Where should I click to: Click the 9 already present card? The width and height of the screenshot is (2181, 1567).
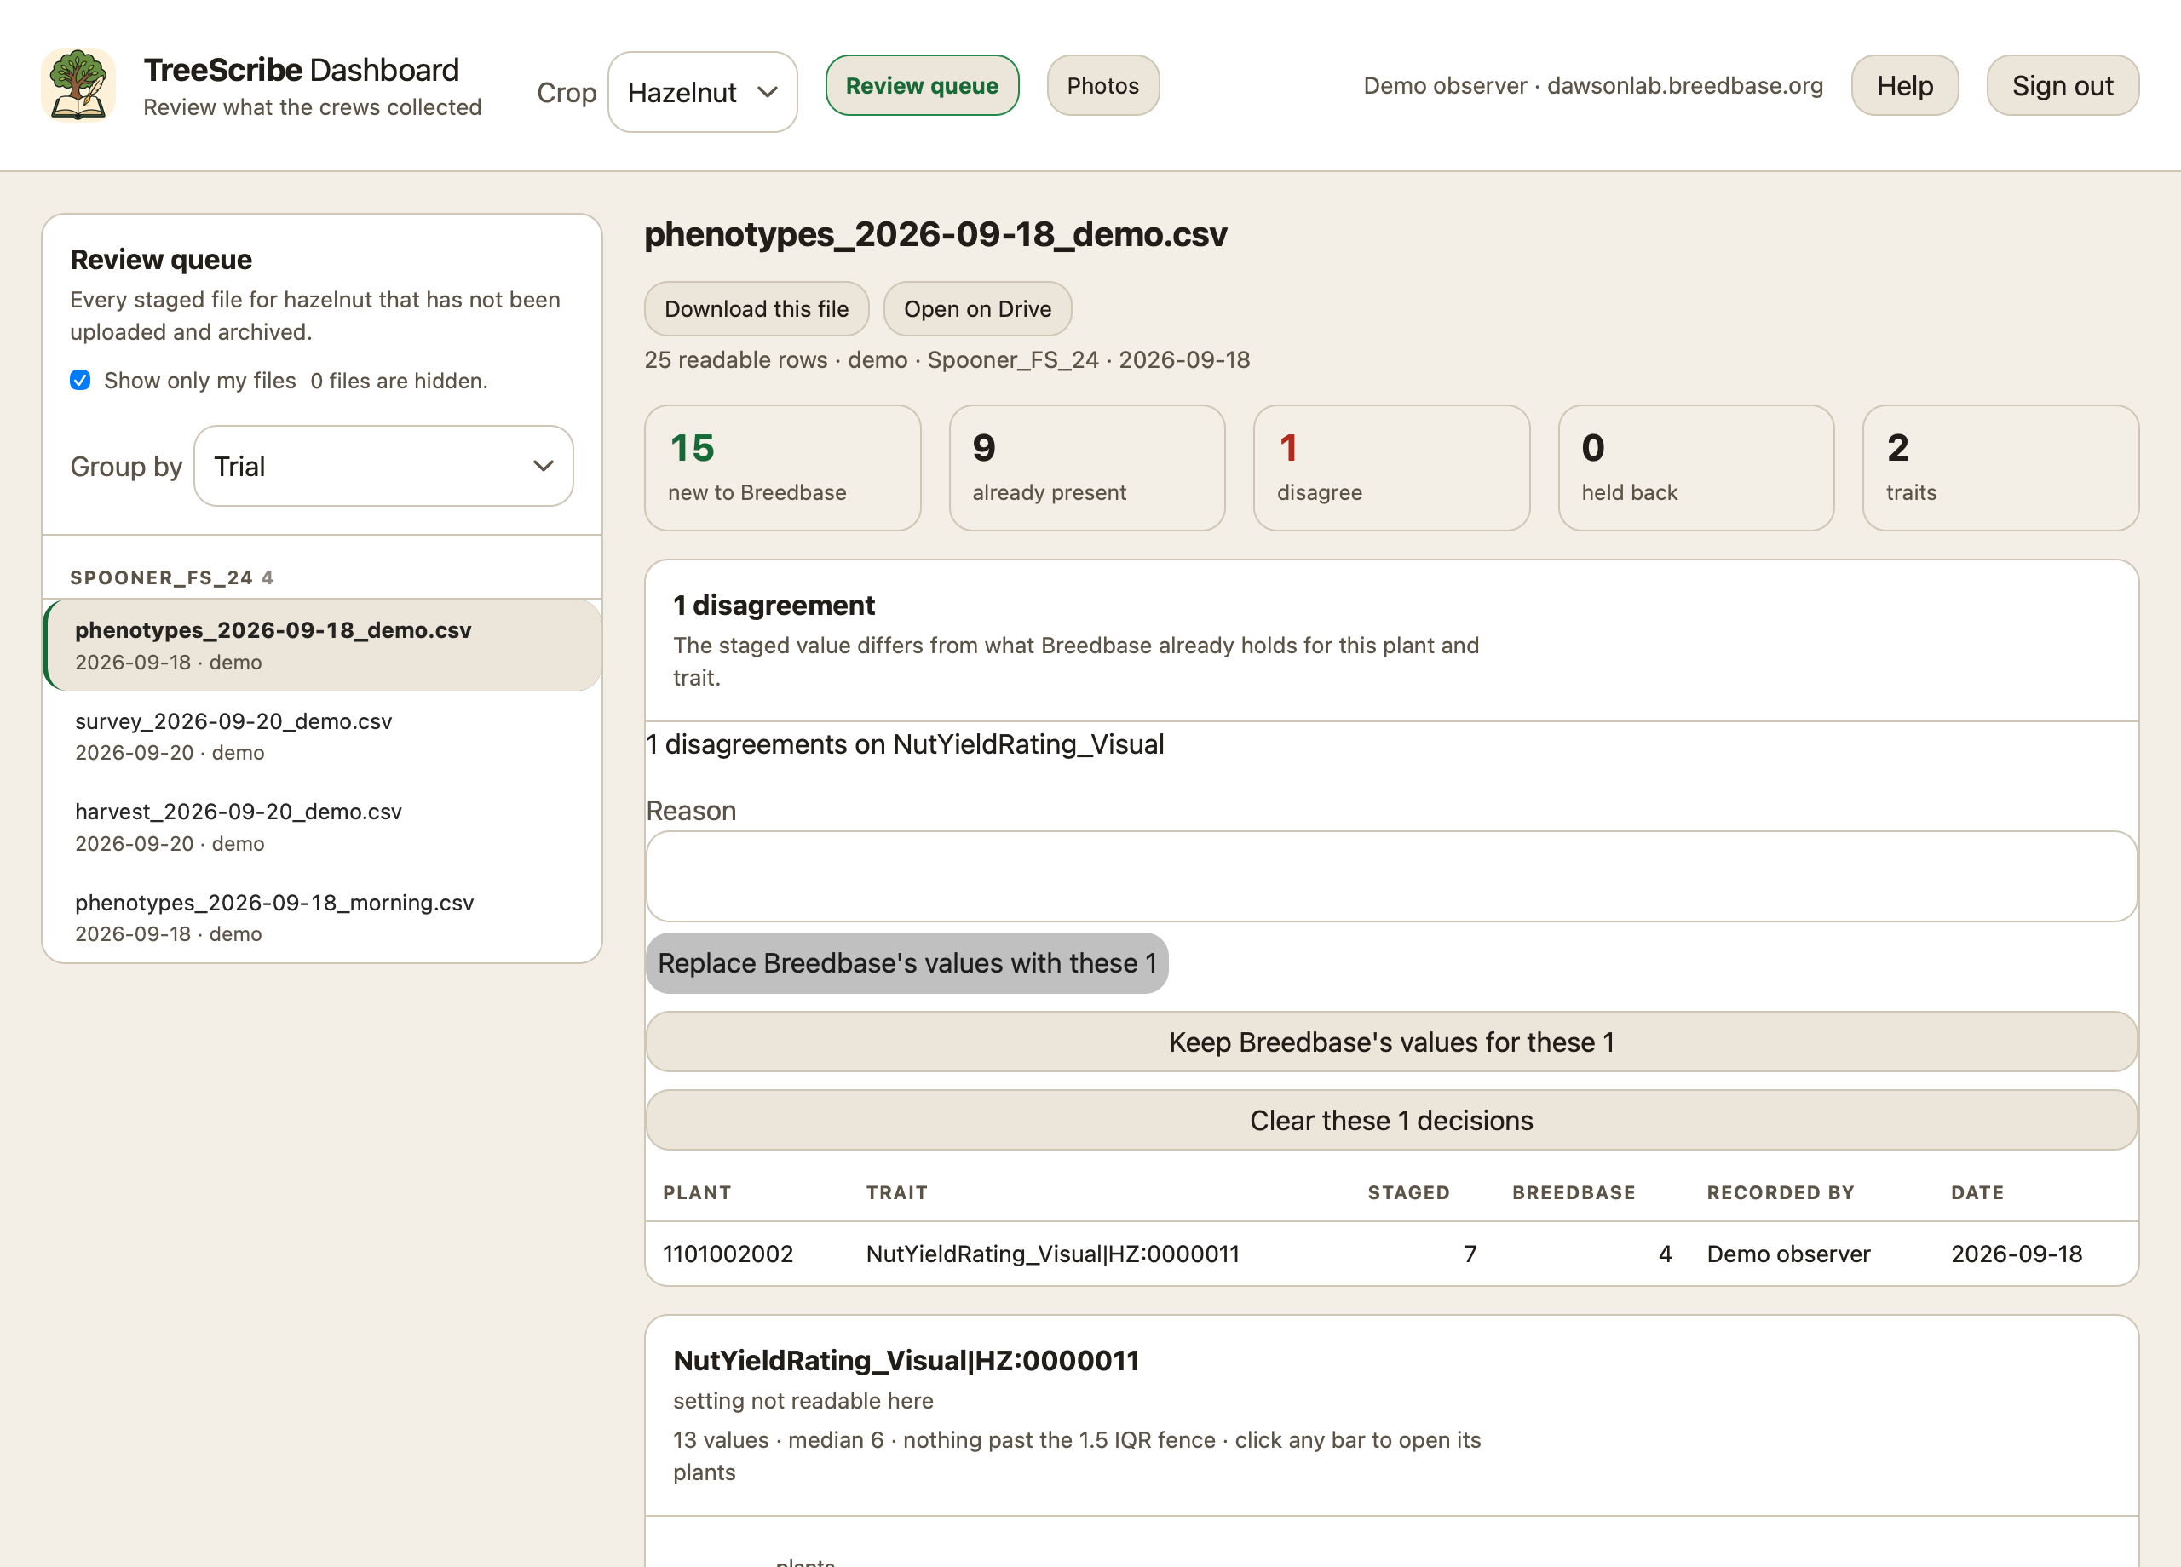coord(1088,468)
